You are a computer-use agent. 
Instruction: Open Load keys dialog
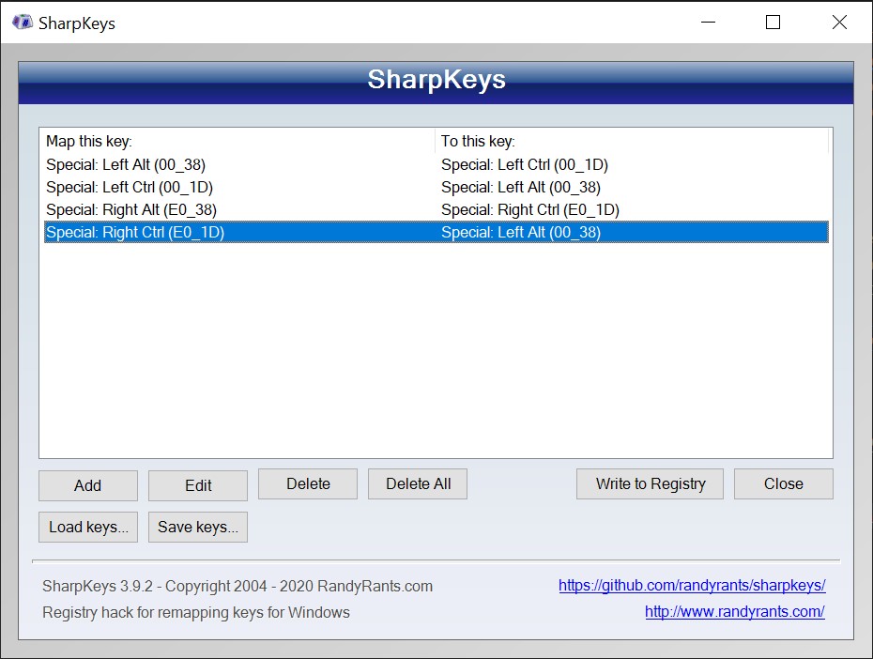[x=87, y=527]
